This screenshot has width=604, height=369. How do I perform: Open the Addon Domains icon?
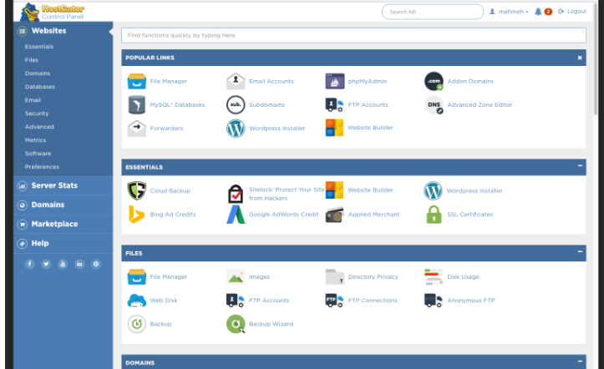pyautogui.click(x=434, y=81)
